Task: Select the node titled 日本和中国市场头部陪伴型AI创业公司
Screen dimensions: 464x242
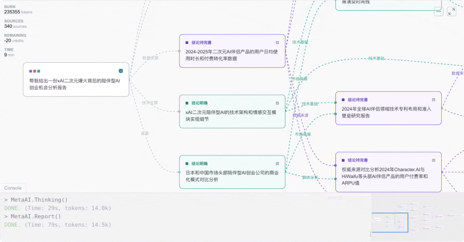Action: coord(232,172)
